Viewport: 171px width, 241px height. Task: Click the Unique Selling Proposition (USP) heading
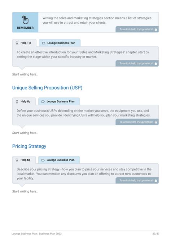point(47,88)
